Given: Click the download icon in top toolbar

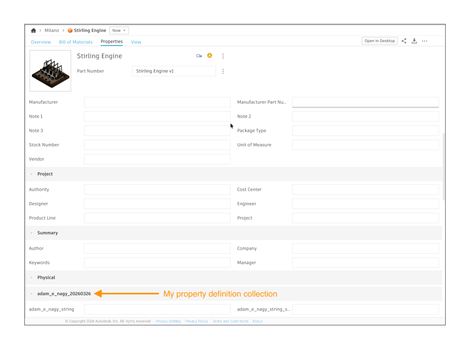Looking at the screenshot, I should pos(414,41).
